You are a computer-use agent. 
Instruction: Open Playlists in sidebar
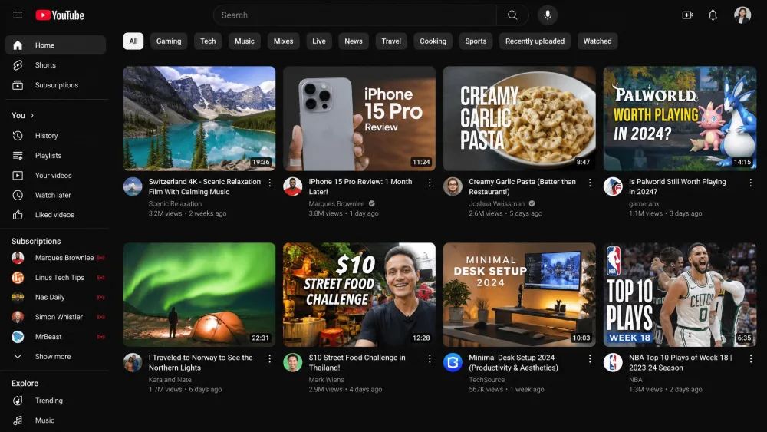[55, 156]
